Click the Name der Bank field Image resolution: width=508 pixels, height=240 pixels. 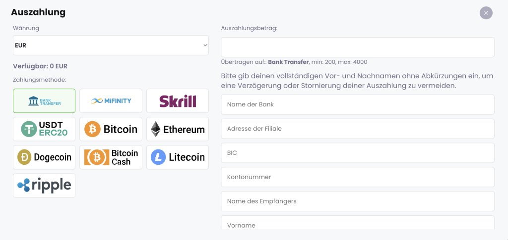click(358, 104)
